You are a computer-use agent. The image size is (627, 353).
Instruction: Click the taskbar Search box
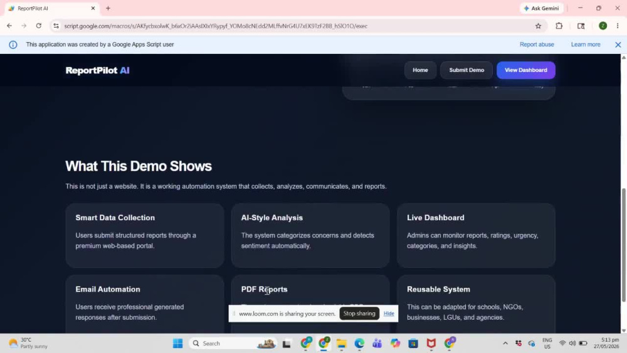(x=233, y=343)
